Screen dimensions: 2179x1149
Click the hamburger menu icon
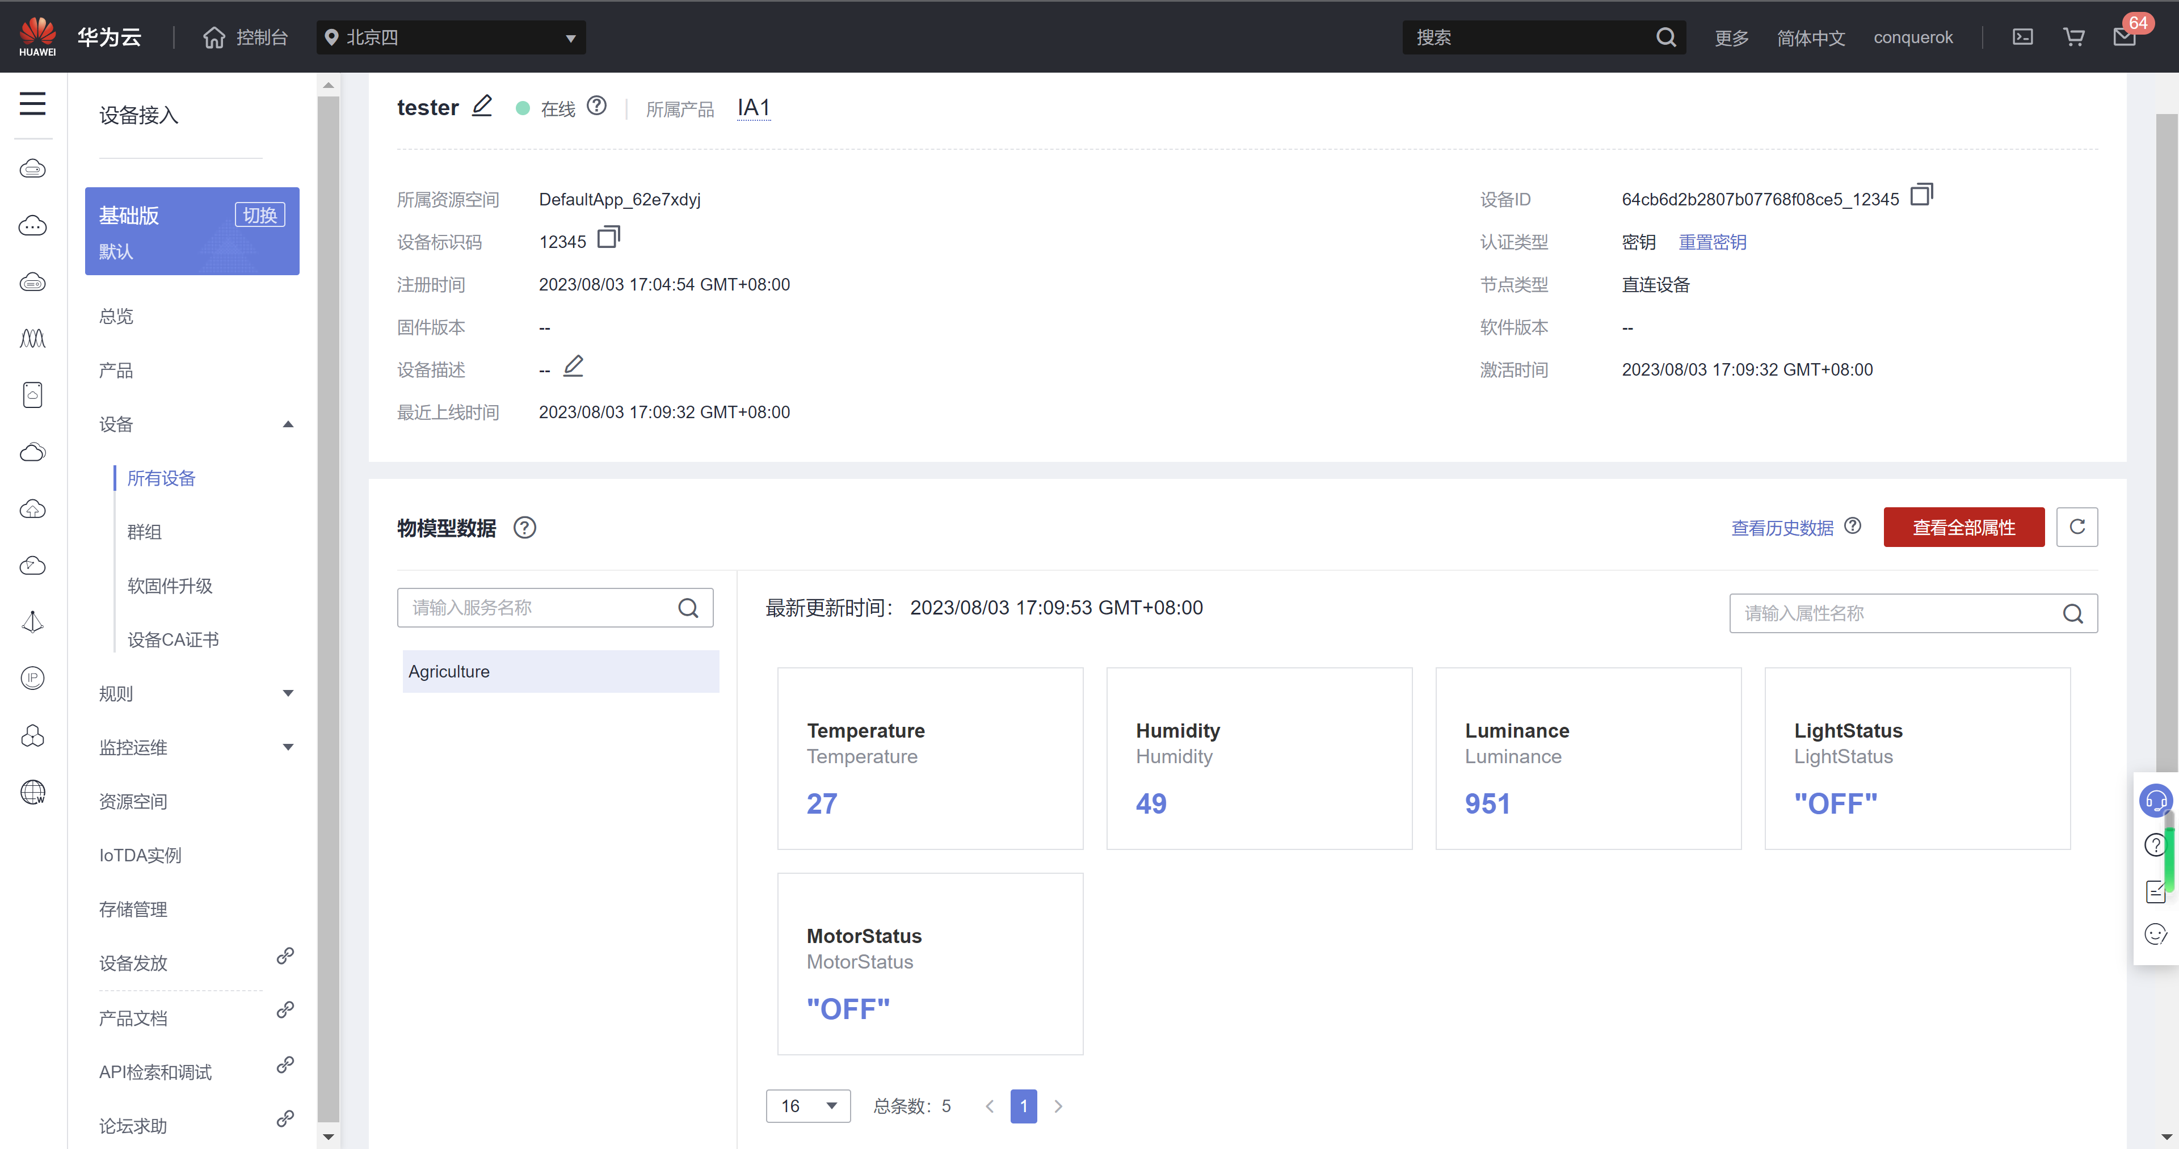(32, 104)
